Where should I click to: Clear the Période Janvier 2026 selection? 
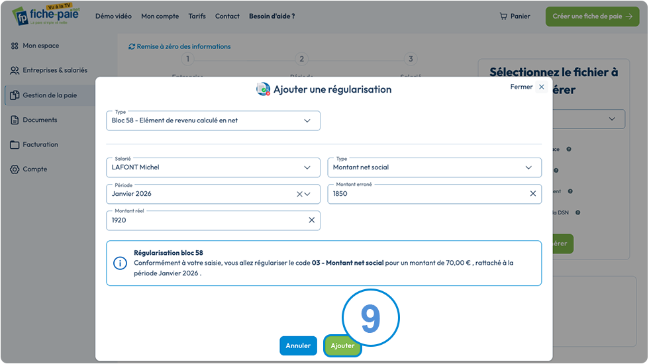pyautogui.click(x=299, y=194)
